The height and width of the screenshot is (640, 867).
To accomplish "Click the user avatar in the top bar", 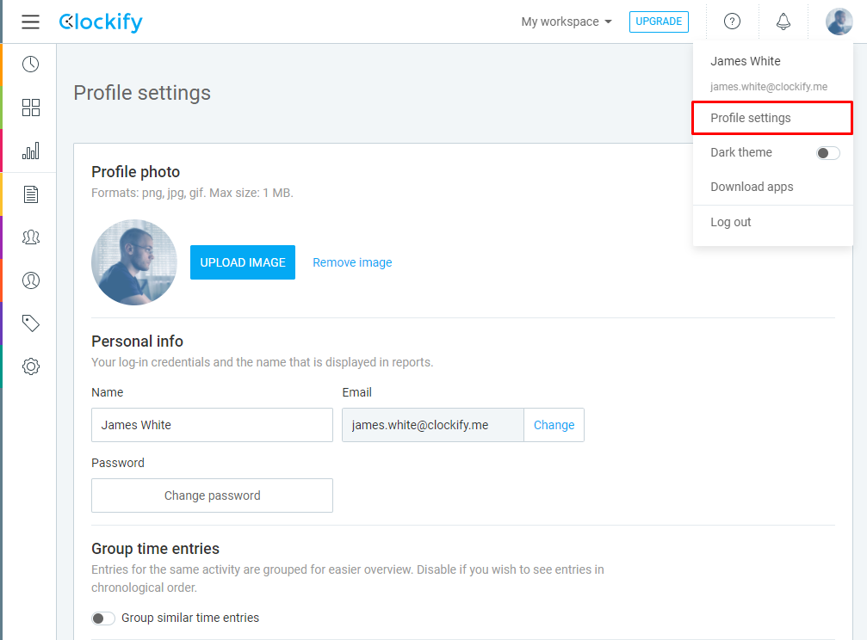I will point(839,22).
